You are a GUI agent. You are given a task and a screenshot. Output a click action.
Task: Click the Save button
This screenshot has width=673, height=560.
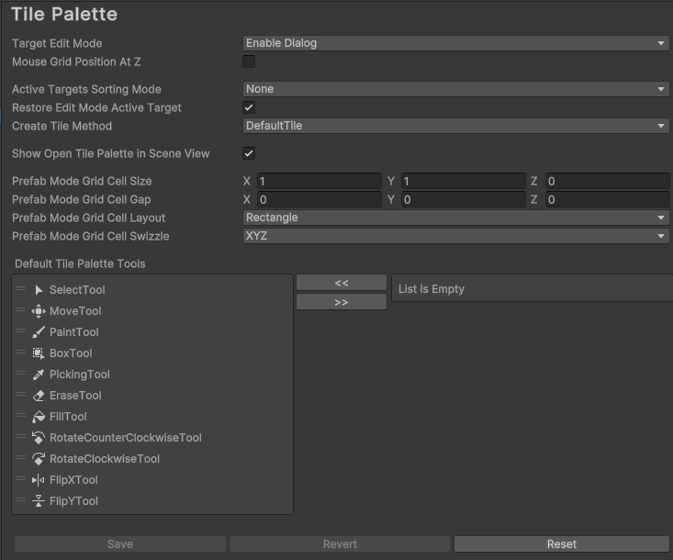click(120, 544)
